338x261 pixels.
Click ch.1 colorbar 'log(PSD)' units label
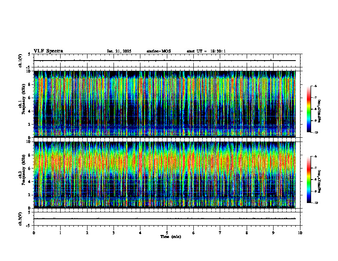tap(320, 111)
